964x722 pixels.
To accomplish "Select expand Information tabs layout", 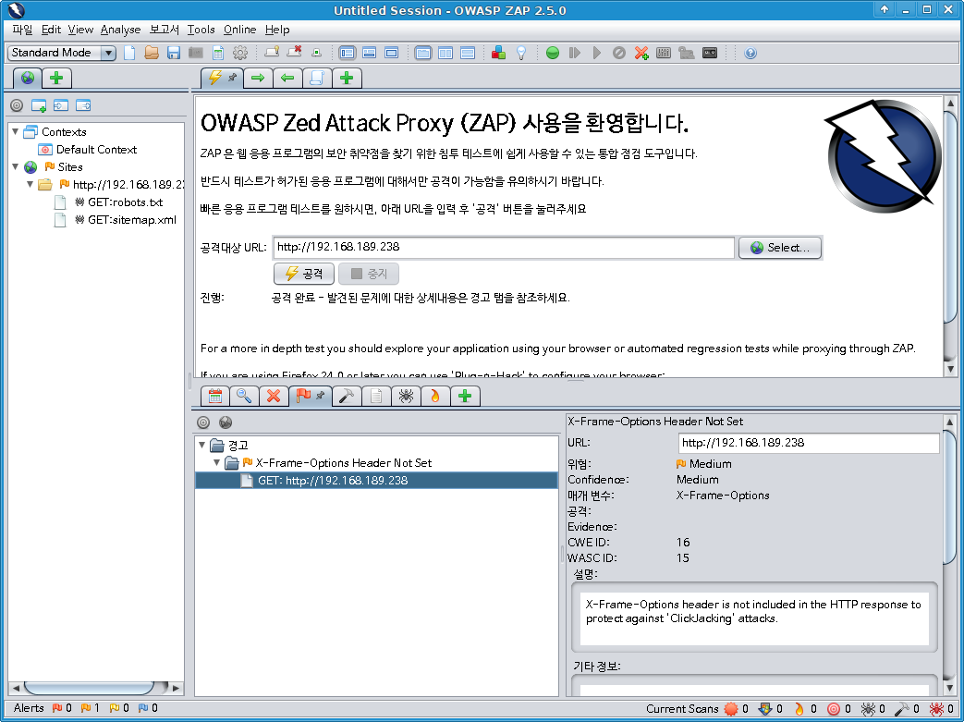I will (x=370, y=53).
